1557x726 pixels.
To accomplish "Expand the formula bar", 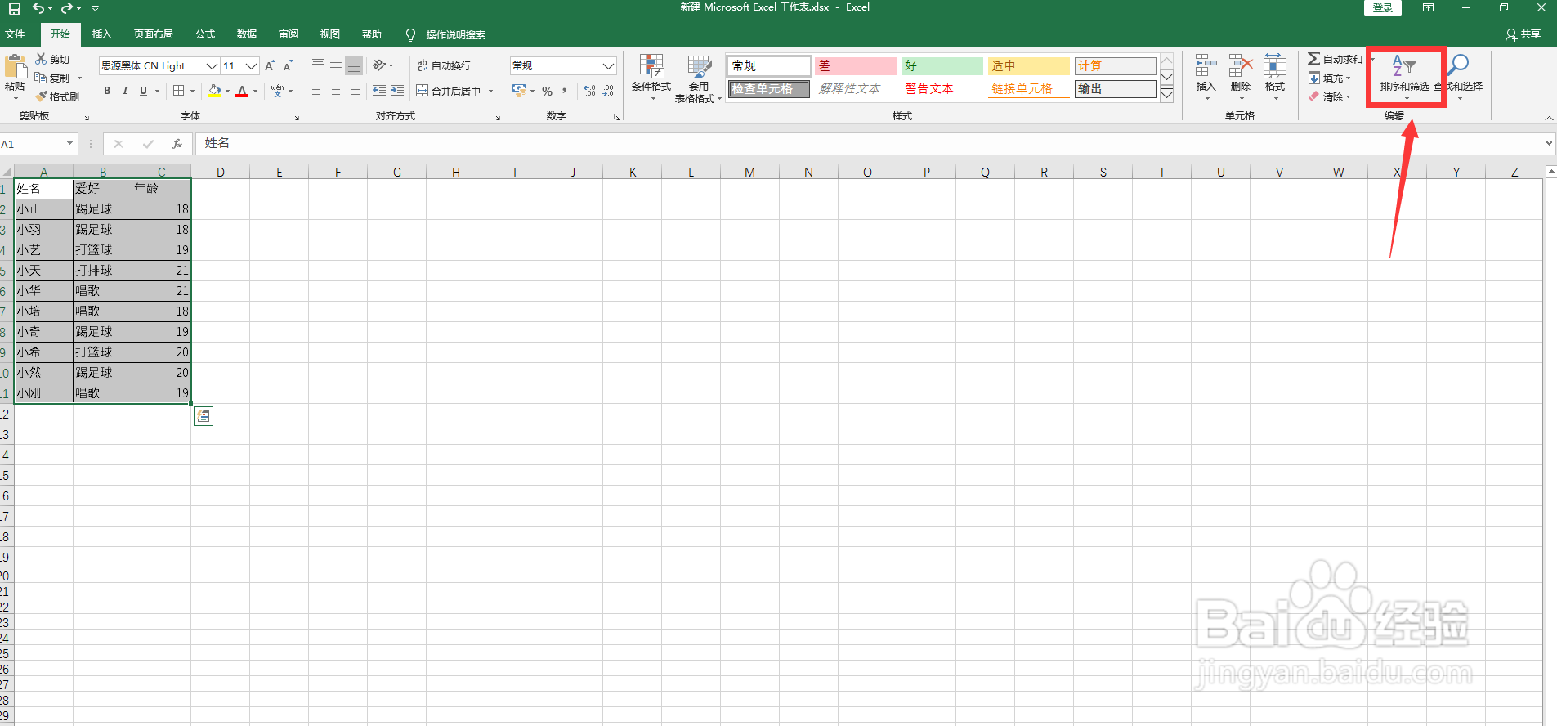I will point(1549,144).
